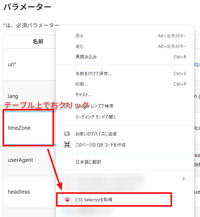
Task: Choose お使いのデバイスに送信 menu entry
Action: pyautogui.click(x=96, y=134)
